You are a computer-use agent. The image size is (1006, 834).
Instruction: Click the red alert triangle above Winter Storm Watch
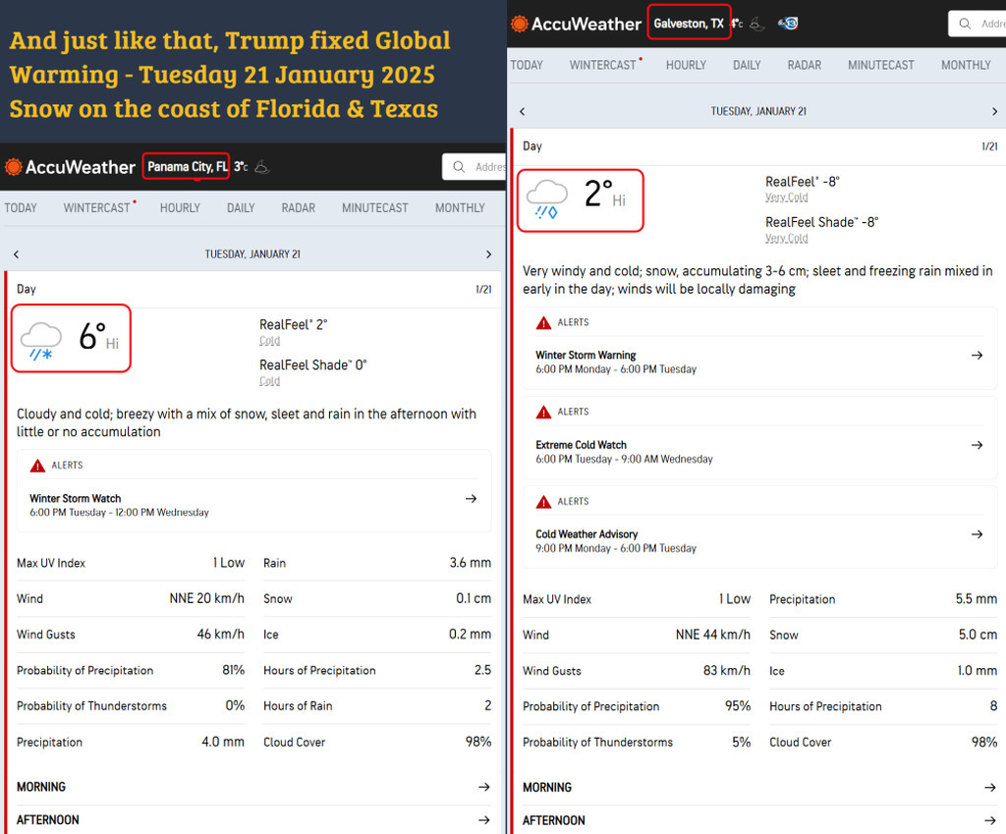37,466
